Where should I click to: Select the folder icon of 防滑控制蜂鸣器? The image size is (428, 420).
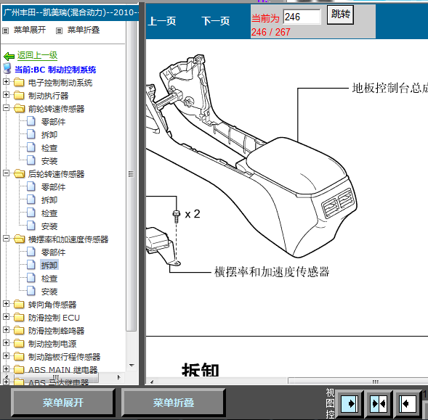point(19,330)
